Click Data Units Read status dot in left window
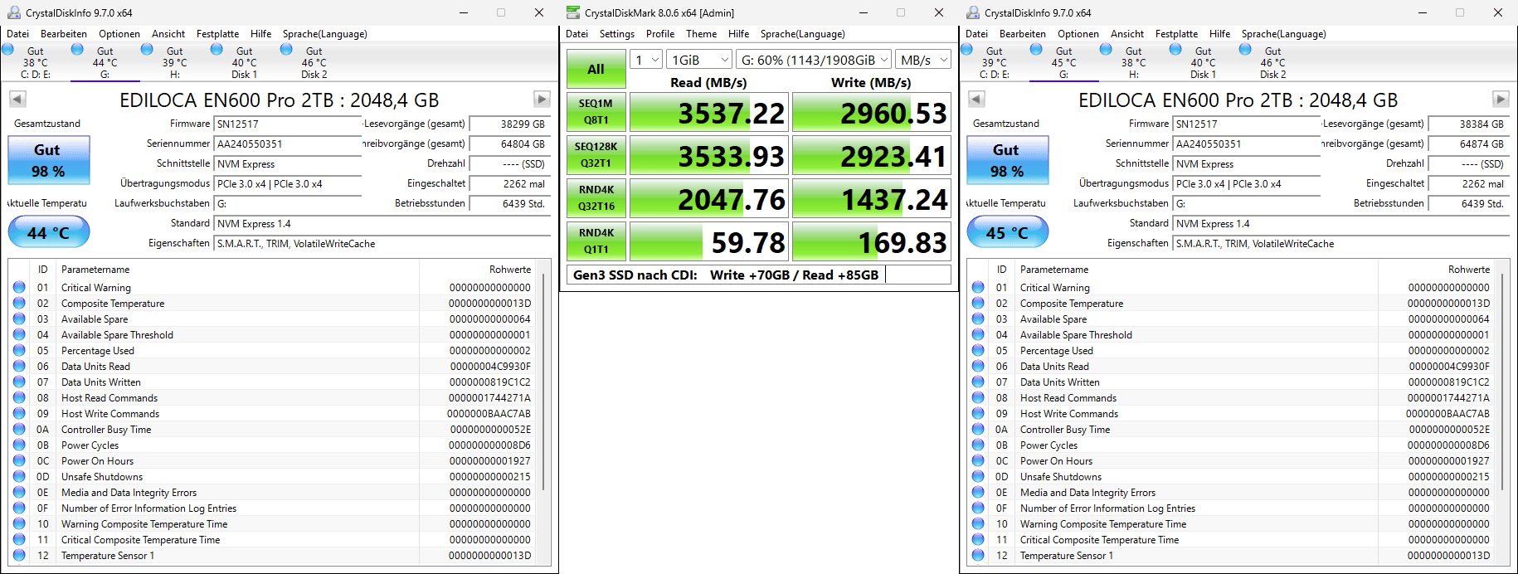 tap(19, 366)
